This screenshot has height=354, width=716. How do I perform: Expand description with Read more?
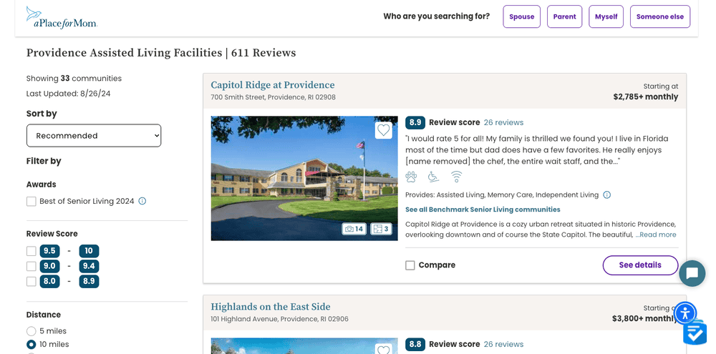pyautogui.click(x=656, y=235)
